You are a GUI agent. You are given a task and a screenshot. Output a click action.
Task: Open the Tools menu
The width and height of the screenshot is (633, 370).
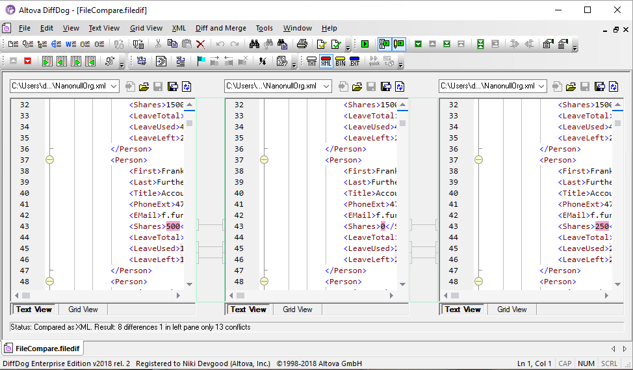pyautogui.click(x=264, y=28)
